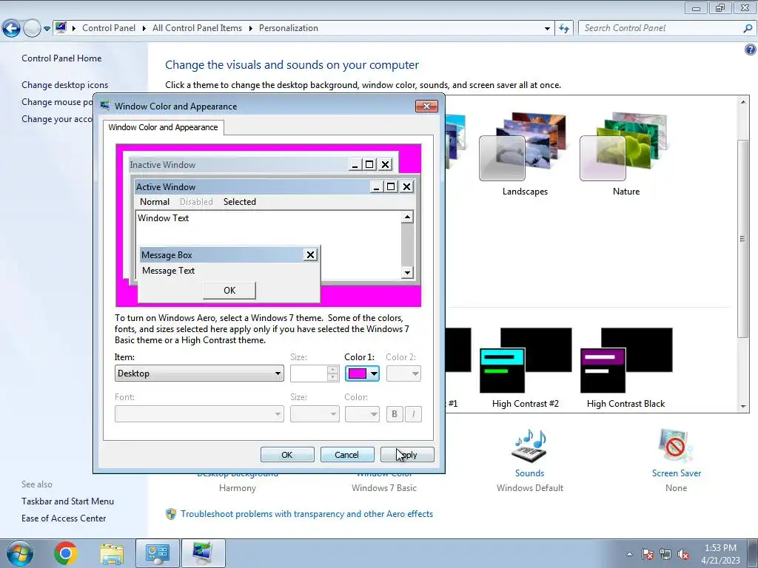758x568 pixels.
Task: Open Troubleshoot problems with transparency link
Action: tap(307, 514)
